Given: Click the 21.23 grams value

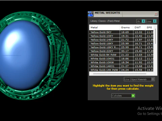Looking at the screenshot, I should pyautogui.click(x=125, y=55).
